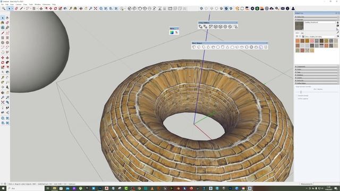The height and width of the screenshot is (191, 340).
Task: Select the Pan hand in left toolbar
Action: point(7,92)
